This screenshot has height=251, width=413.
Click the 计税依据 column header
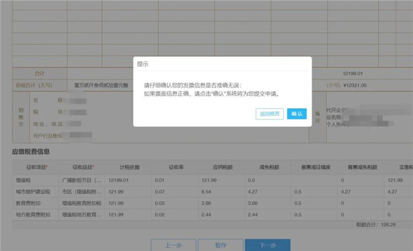pyautogui.click(x=129, y=168)
